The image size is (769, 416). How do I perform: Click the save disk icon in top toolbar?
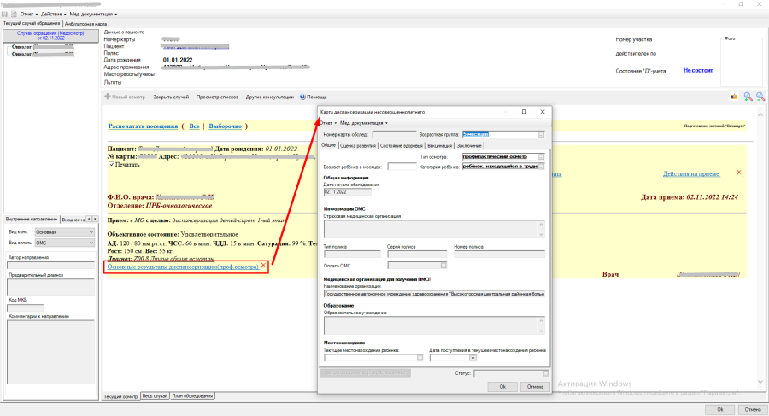click(5, 15)
